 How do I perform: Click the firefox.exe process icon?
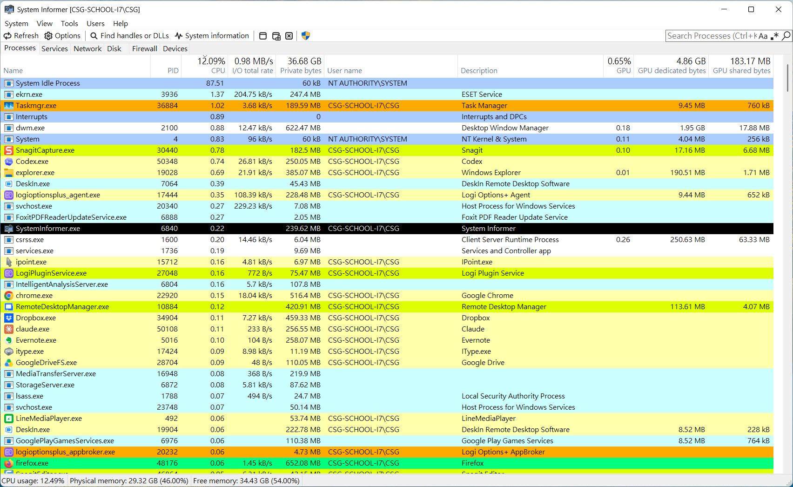click(x=8, y=463)
